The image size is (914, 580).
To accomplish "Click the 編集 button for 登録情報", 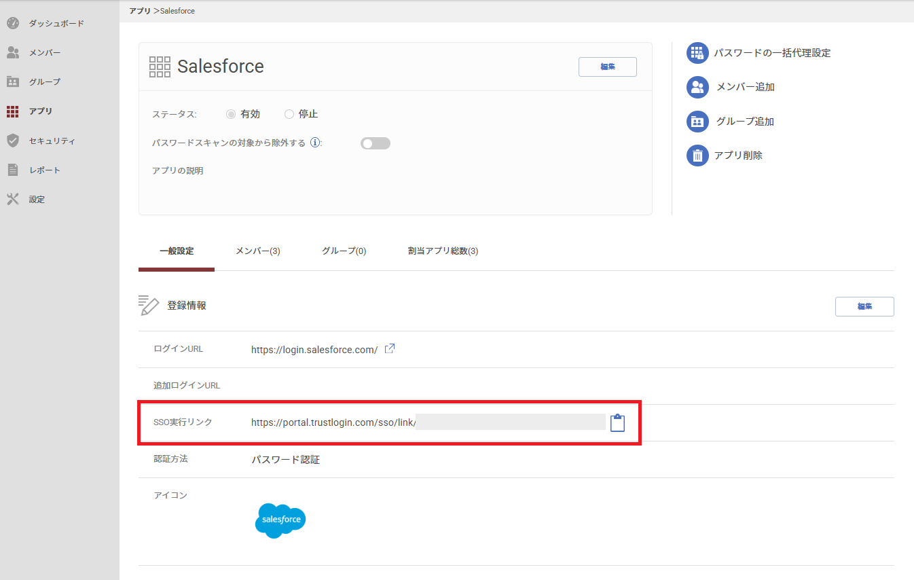I will click(x=864, y=306).
